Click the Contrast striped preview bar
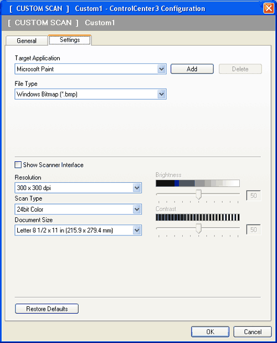This screenshot has height=343, width=277. [198, 217]
